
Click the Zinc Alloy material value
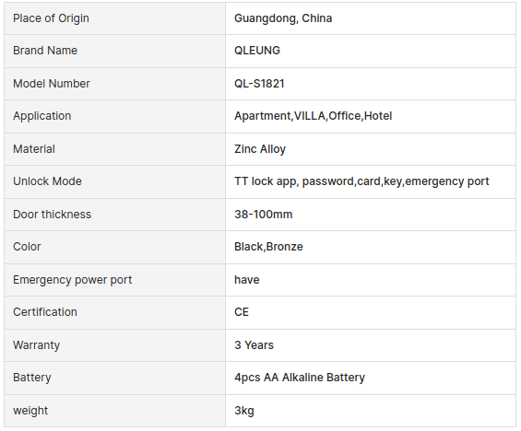[x=260, y=149]
